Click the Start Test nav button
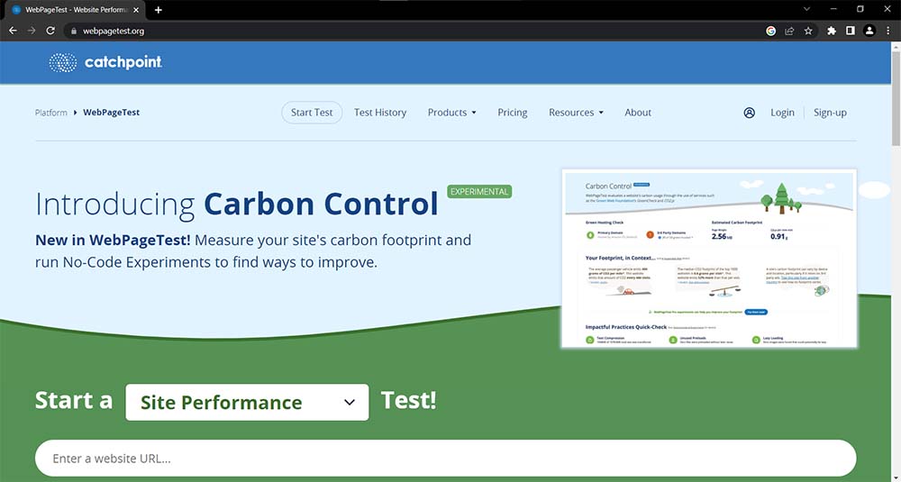This screenshot has width=901, height=482. pos(312,113)
